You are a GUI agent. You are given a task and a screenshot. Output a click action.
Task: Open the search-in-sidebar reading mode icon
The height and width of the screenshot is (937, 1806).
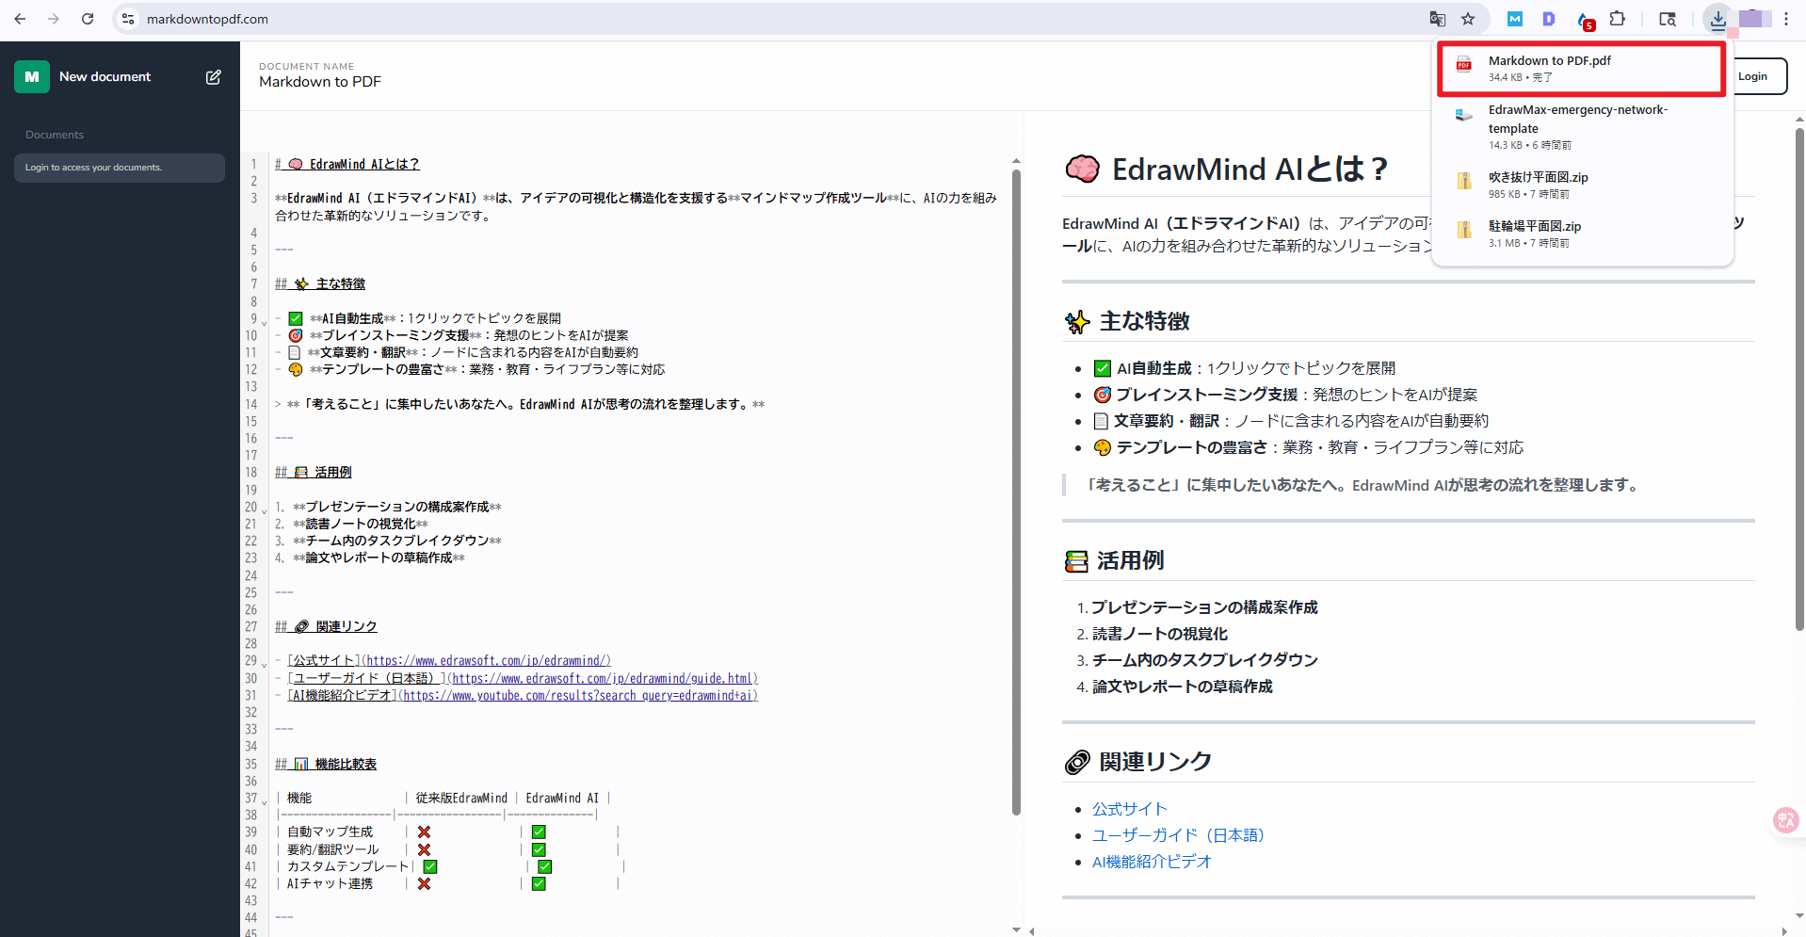(x=1667, y=19)
